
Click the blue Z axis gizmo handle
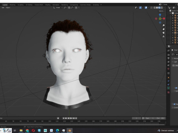pyautogui.click(x=160, y=15)
